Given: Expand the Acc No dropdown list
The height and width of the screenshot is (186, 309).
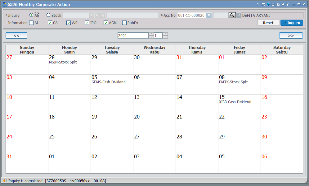Looking at the screenshot, I should (x=209, y=15).
